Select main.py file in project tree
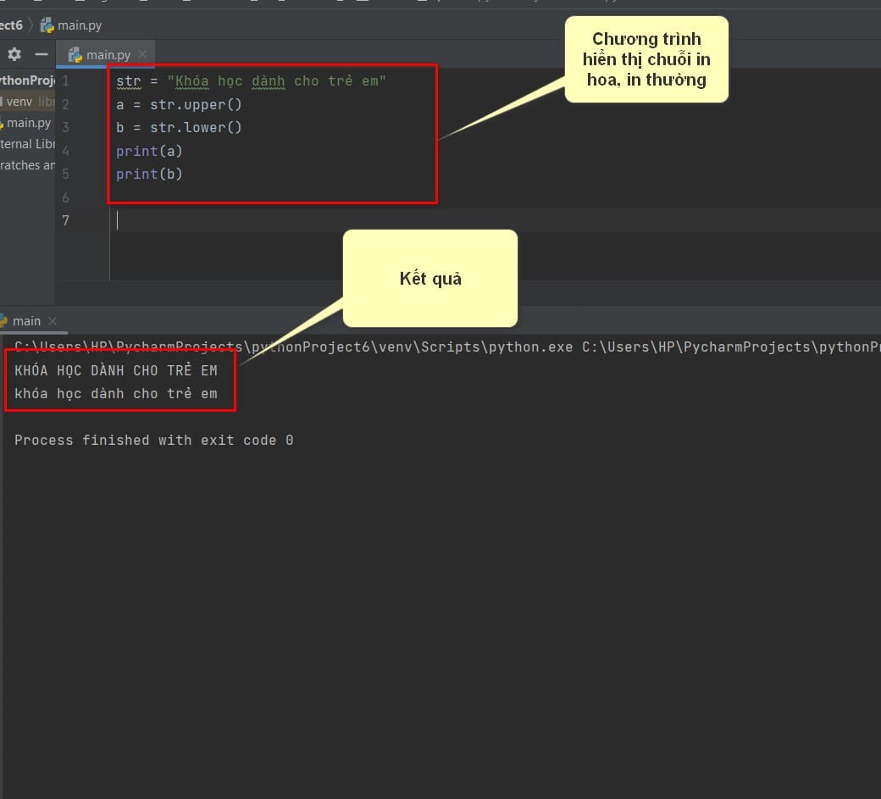 point(28,123)
